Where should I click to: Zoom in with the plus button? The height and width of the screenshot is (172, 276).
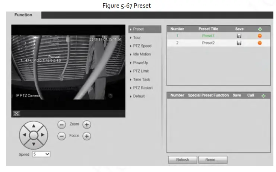pyautogui.click(x=87, y=124)
